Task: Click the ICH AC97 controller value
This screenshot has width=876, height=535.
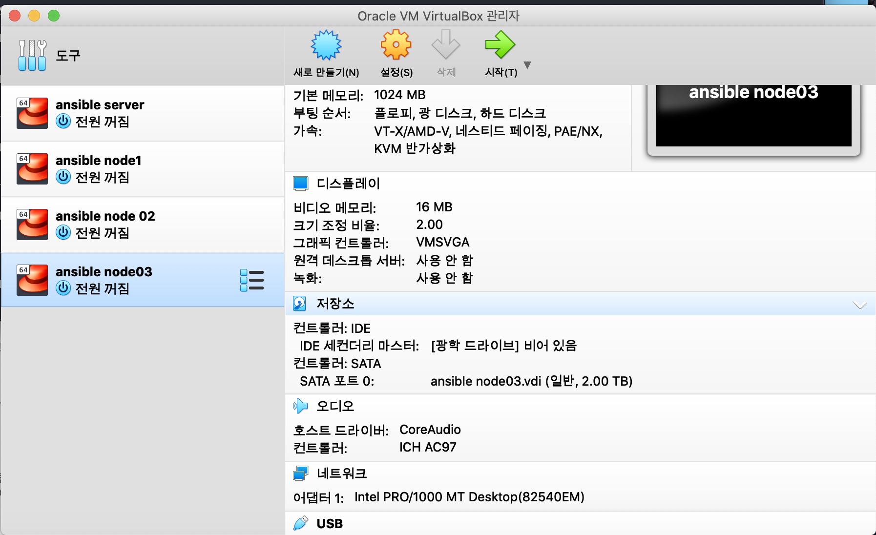Action: (x=428, y=447)
